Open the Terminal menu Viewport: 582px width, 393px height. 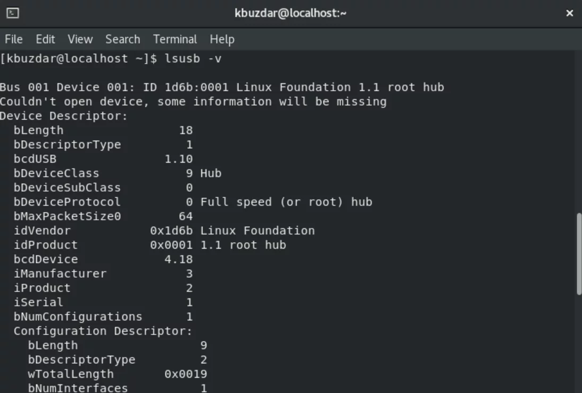click(x=175, y=39)
